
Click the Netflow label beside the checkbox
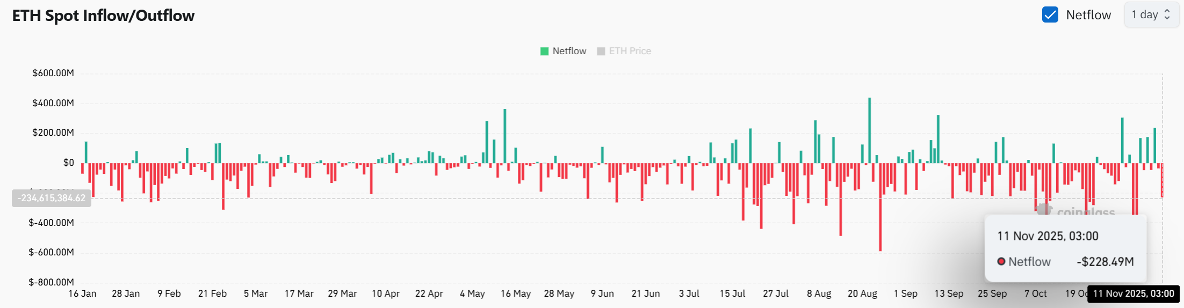pyautogui.click(x=1088, y=15)
